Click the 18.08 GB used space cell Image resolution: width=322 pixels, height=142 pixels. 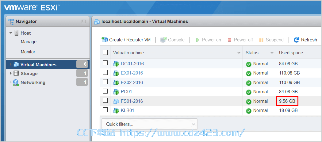288,110
